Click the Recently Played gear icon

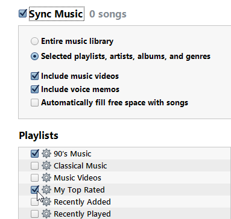coord(46,214)
